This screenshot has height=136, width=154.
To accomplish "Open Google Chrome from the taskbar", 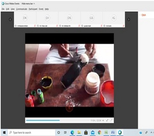I will pyautogui.click(x=99, y=133).
